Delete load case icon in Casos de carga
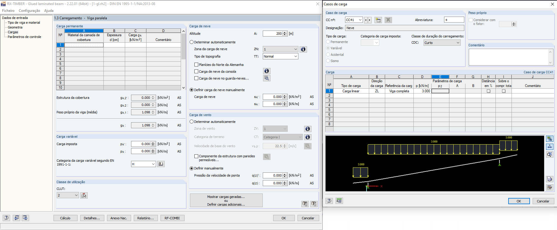Screen dimensions: 557x230 [x=388, y=20]
